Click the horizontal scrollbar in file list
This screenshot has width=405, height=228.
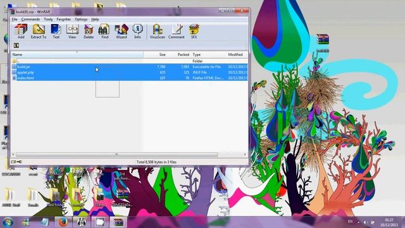(116, 155)
